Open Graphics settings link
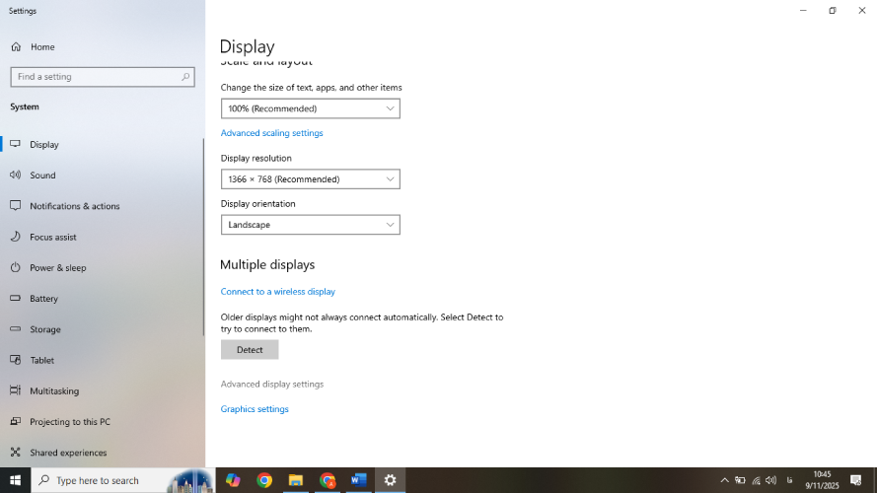Viewport: 877px width, 493px height. click(x=255, y=409)
